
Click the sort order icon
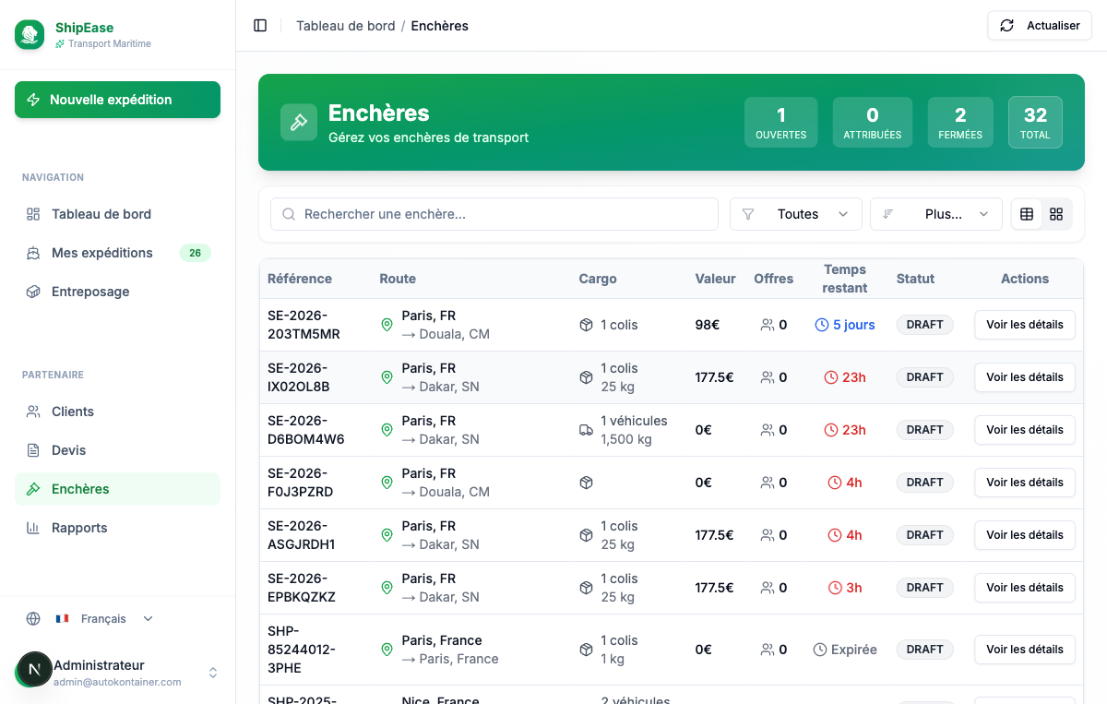(888, 214)
